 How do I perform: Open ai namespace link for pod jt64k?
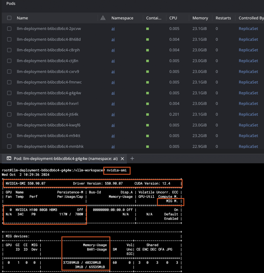[x=113, y=114]
